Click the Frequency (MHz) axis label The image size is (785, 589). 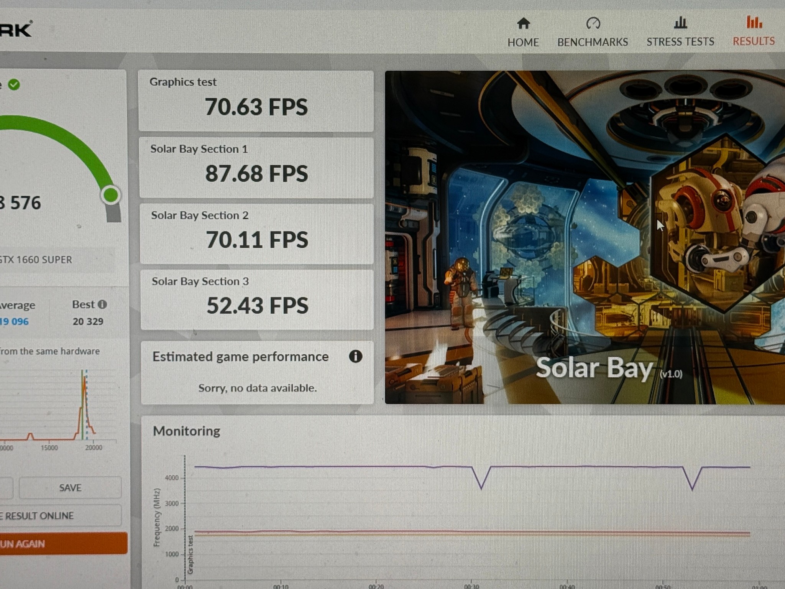pyautogui.click(x=157, y=517)
